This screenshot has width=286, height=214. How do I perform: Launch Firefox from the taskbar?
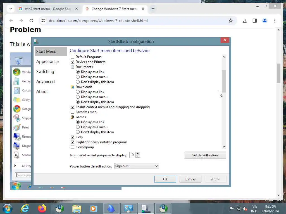coord(42,208)
